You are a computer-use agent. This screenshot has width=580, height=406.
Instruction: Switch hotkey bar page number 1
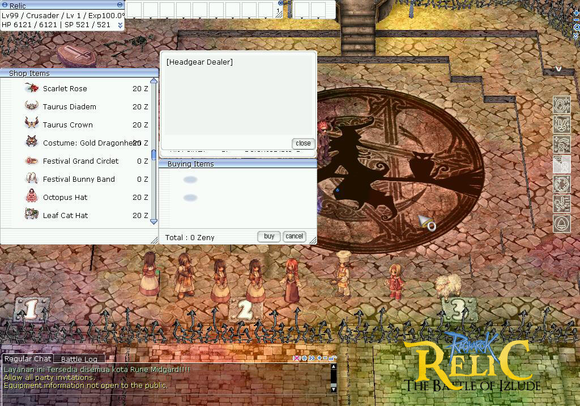click(x=278, y=11)
